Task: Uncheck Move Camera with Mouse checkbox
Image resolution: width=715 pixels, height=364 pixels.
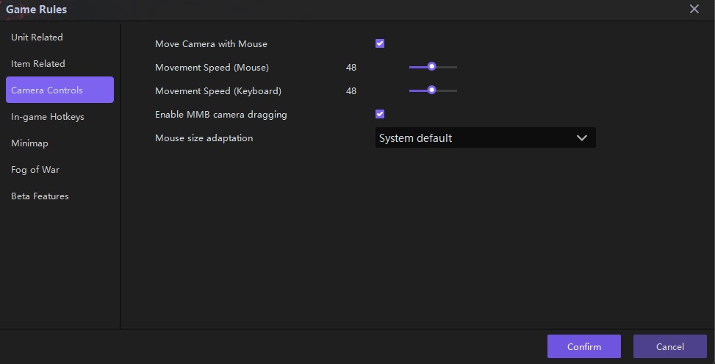Action: [x=380, y=43]
